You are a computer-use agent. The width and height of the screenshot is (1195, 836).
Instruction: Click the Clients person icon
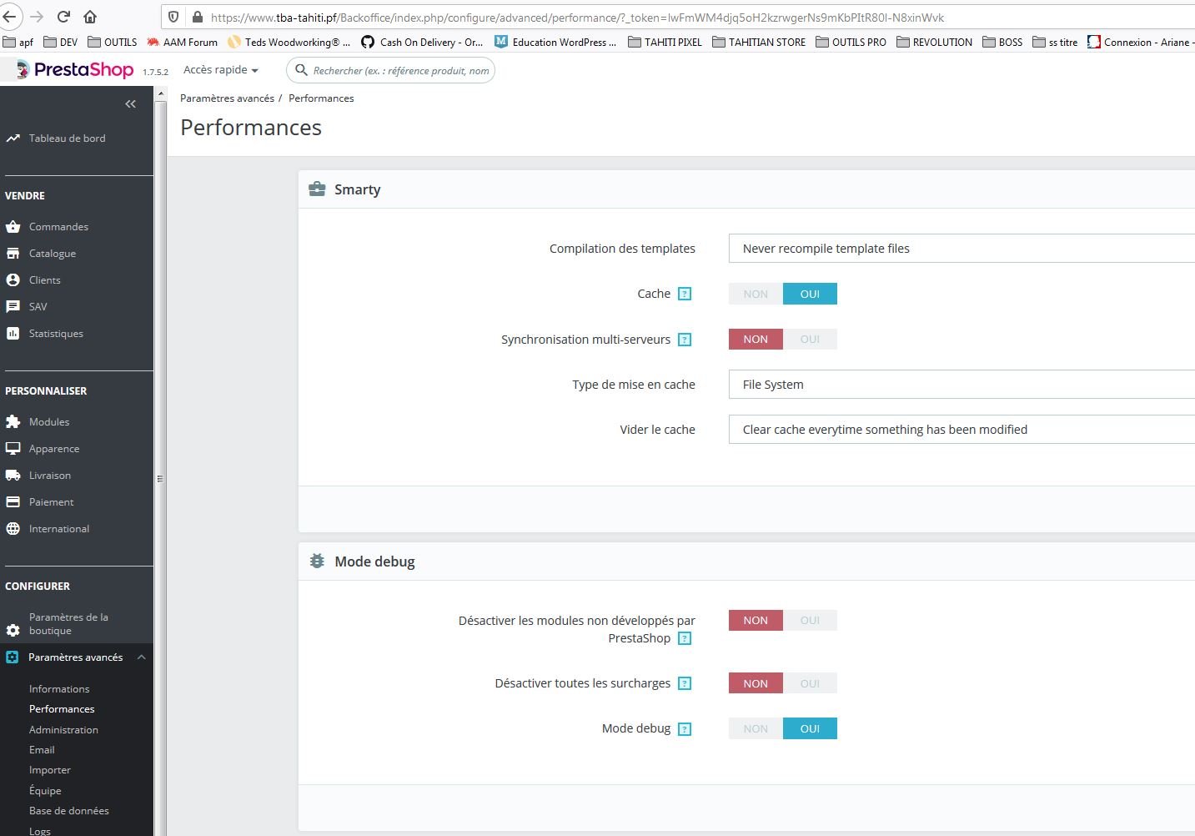click(13, 280)
